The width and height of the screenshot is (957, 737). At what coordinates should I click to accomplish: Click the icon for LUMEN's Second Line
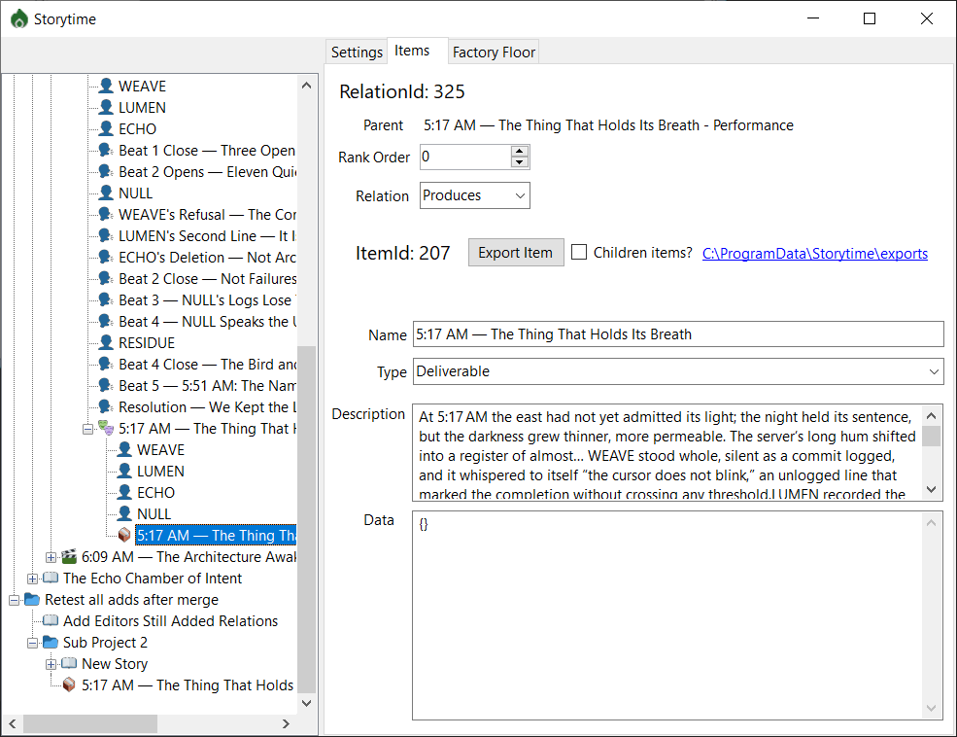(x=106, y=235)
